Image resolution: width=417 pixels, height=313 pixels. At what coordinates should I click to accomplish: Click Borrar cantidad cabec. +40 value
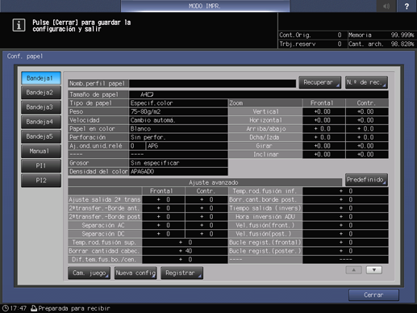tap(185, 251)
